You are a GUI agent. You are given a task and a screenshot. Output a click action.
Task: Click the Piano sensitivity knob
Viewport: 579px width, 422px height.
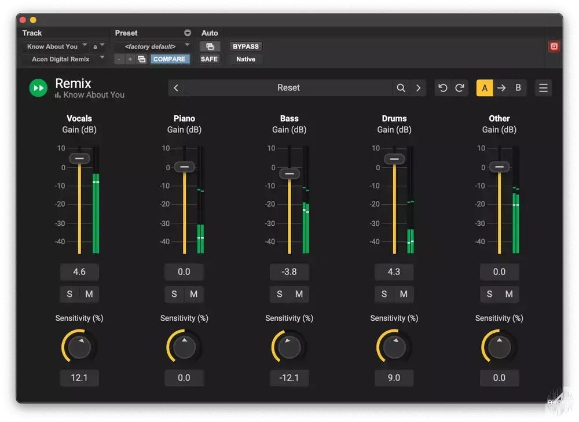tap(184, 347)
